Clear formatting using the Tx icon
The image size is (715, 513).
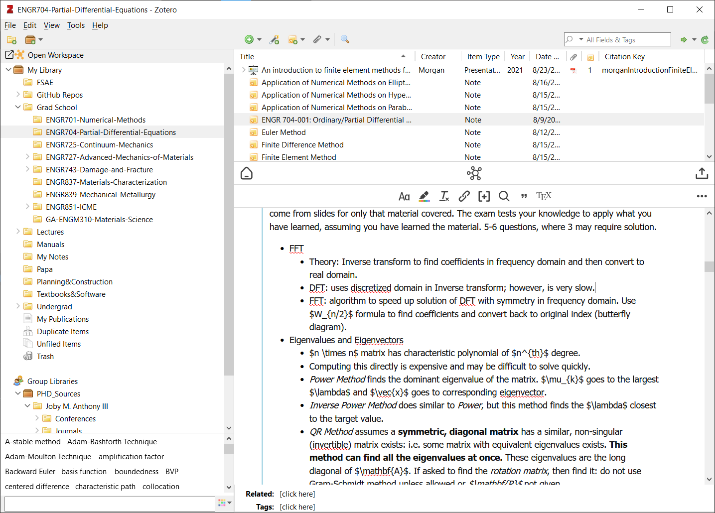tap(444, 196)
